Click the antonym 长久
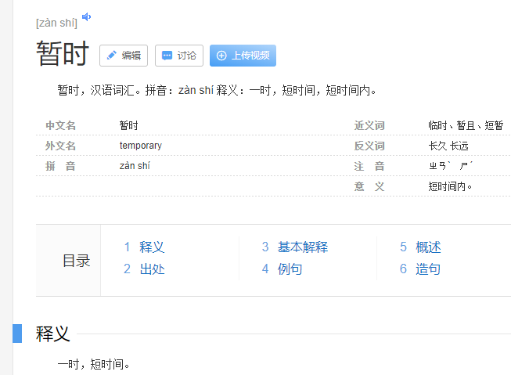Screen dimensions: 511x375 (x=437, y=146)
